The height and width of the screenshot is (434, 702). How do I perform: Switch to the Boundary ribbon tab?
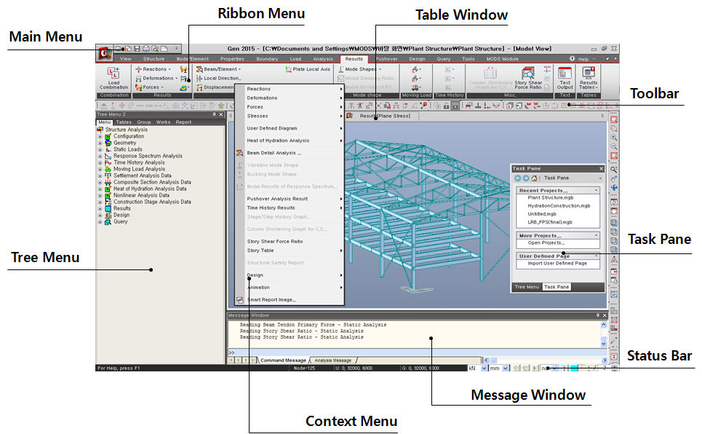pyautogui.click(x=267, y=59)
